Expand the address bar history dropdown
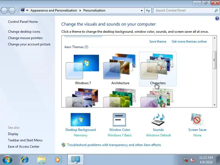The image size is (220, 165). click(142, 10)
